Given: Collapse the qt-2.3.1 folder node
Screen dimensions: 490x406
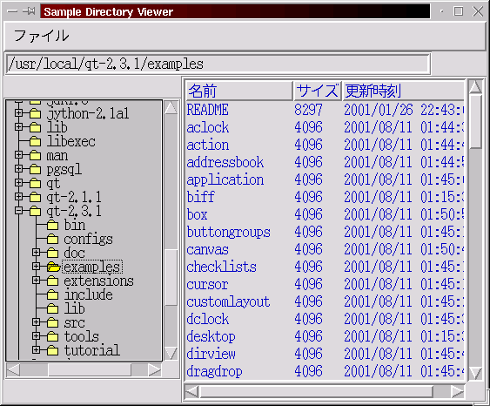Looking at the screenshot, I should pos(19,211).
